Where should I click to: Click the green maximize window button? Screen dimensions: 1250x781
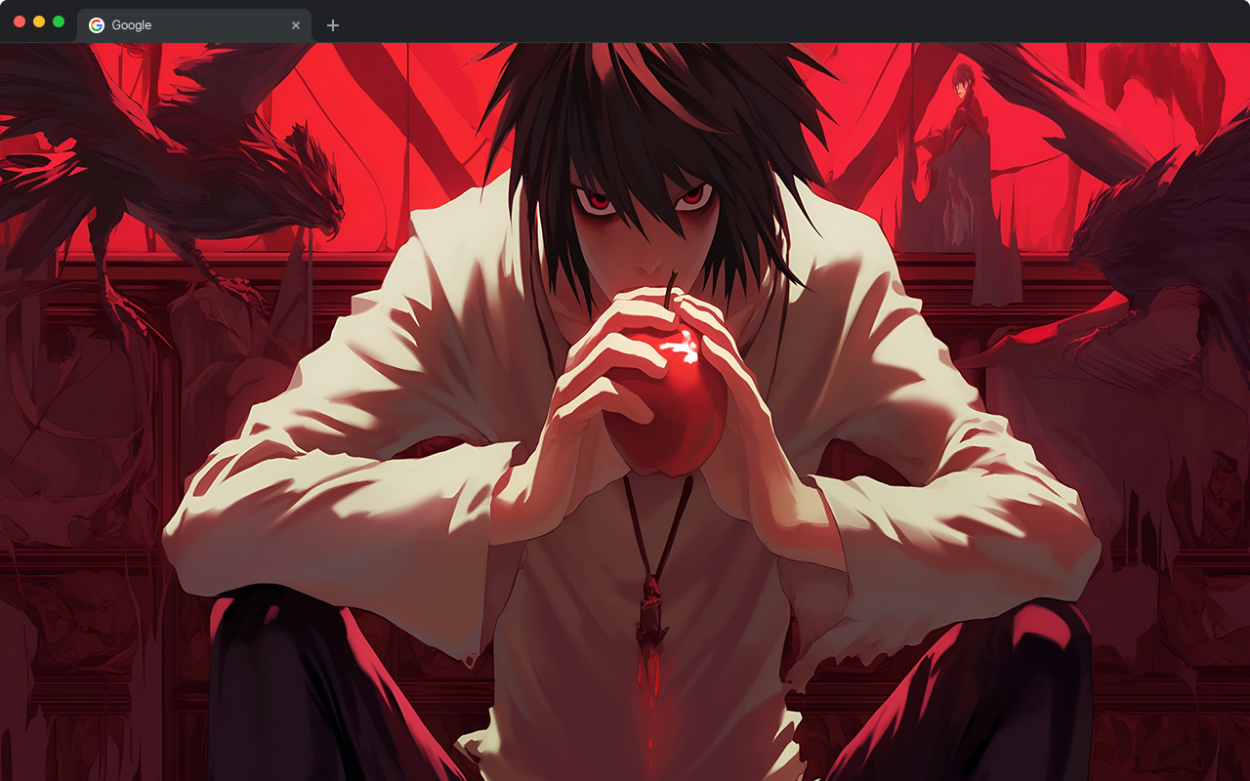59,21
